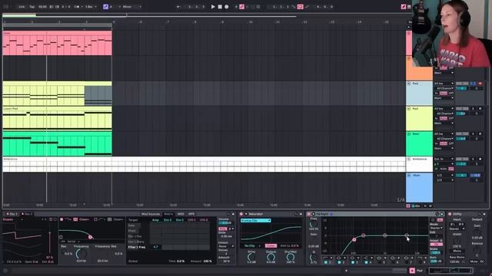The width and height of the screenshot is (492, 276).
Task: Fold the Bass track header
Action: tap(409, 134)
